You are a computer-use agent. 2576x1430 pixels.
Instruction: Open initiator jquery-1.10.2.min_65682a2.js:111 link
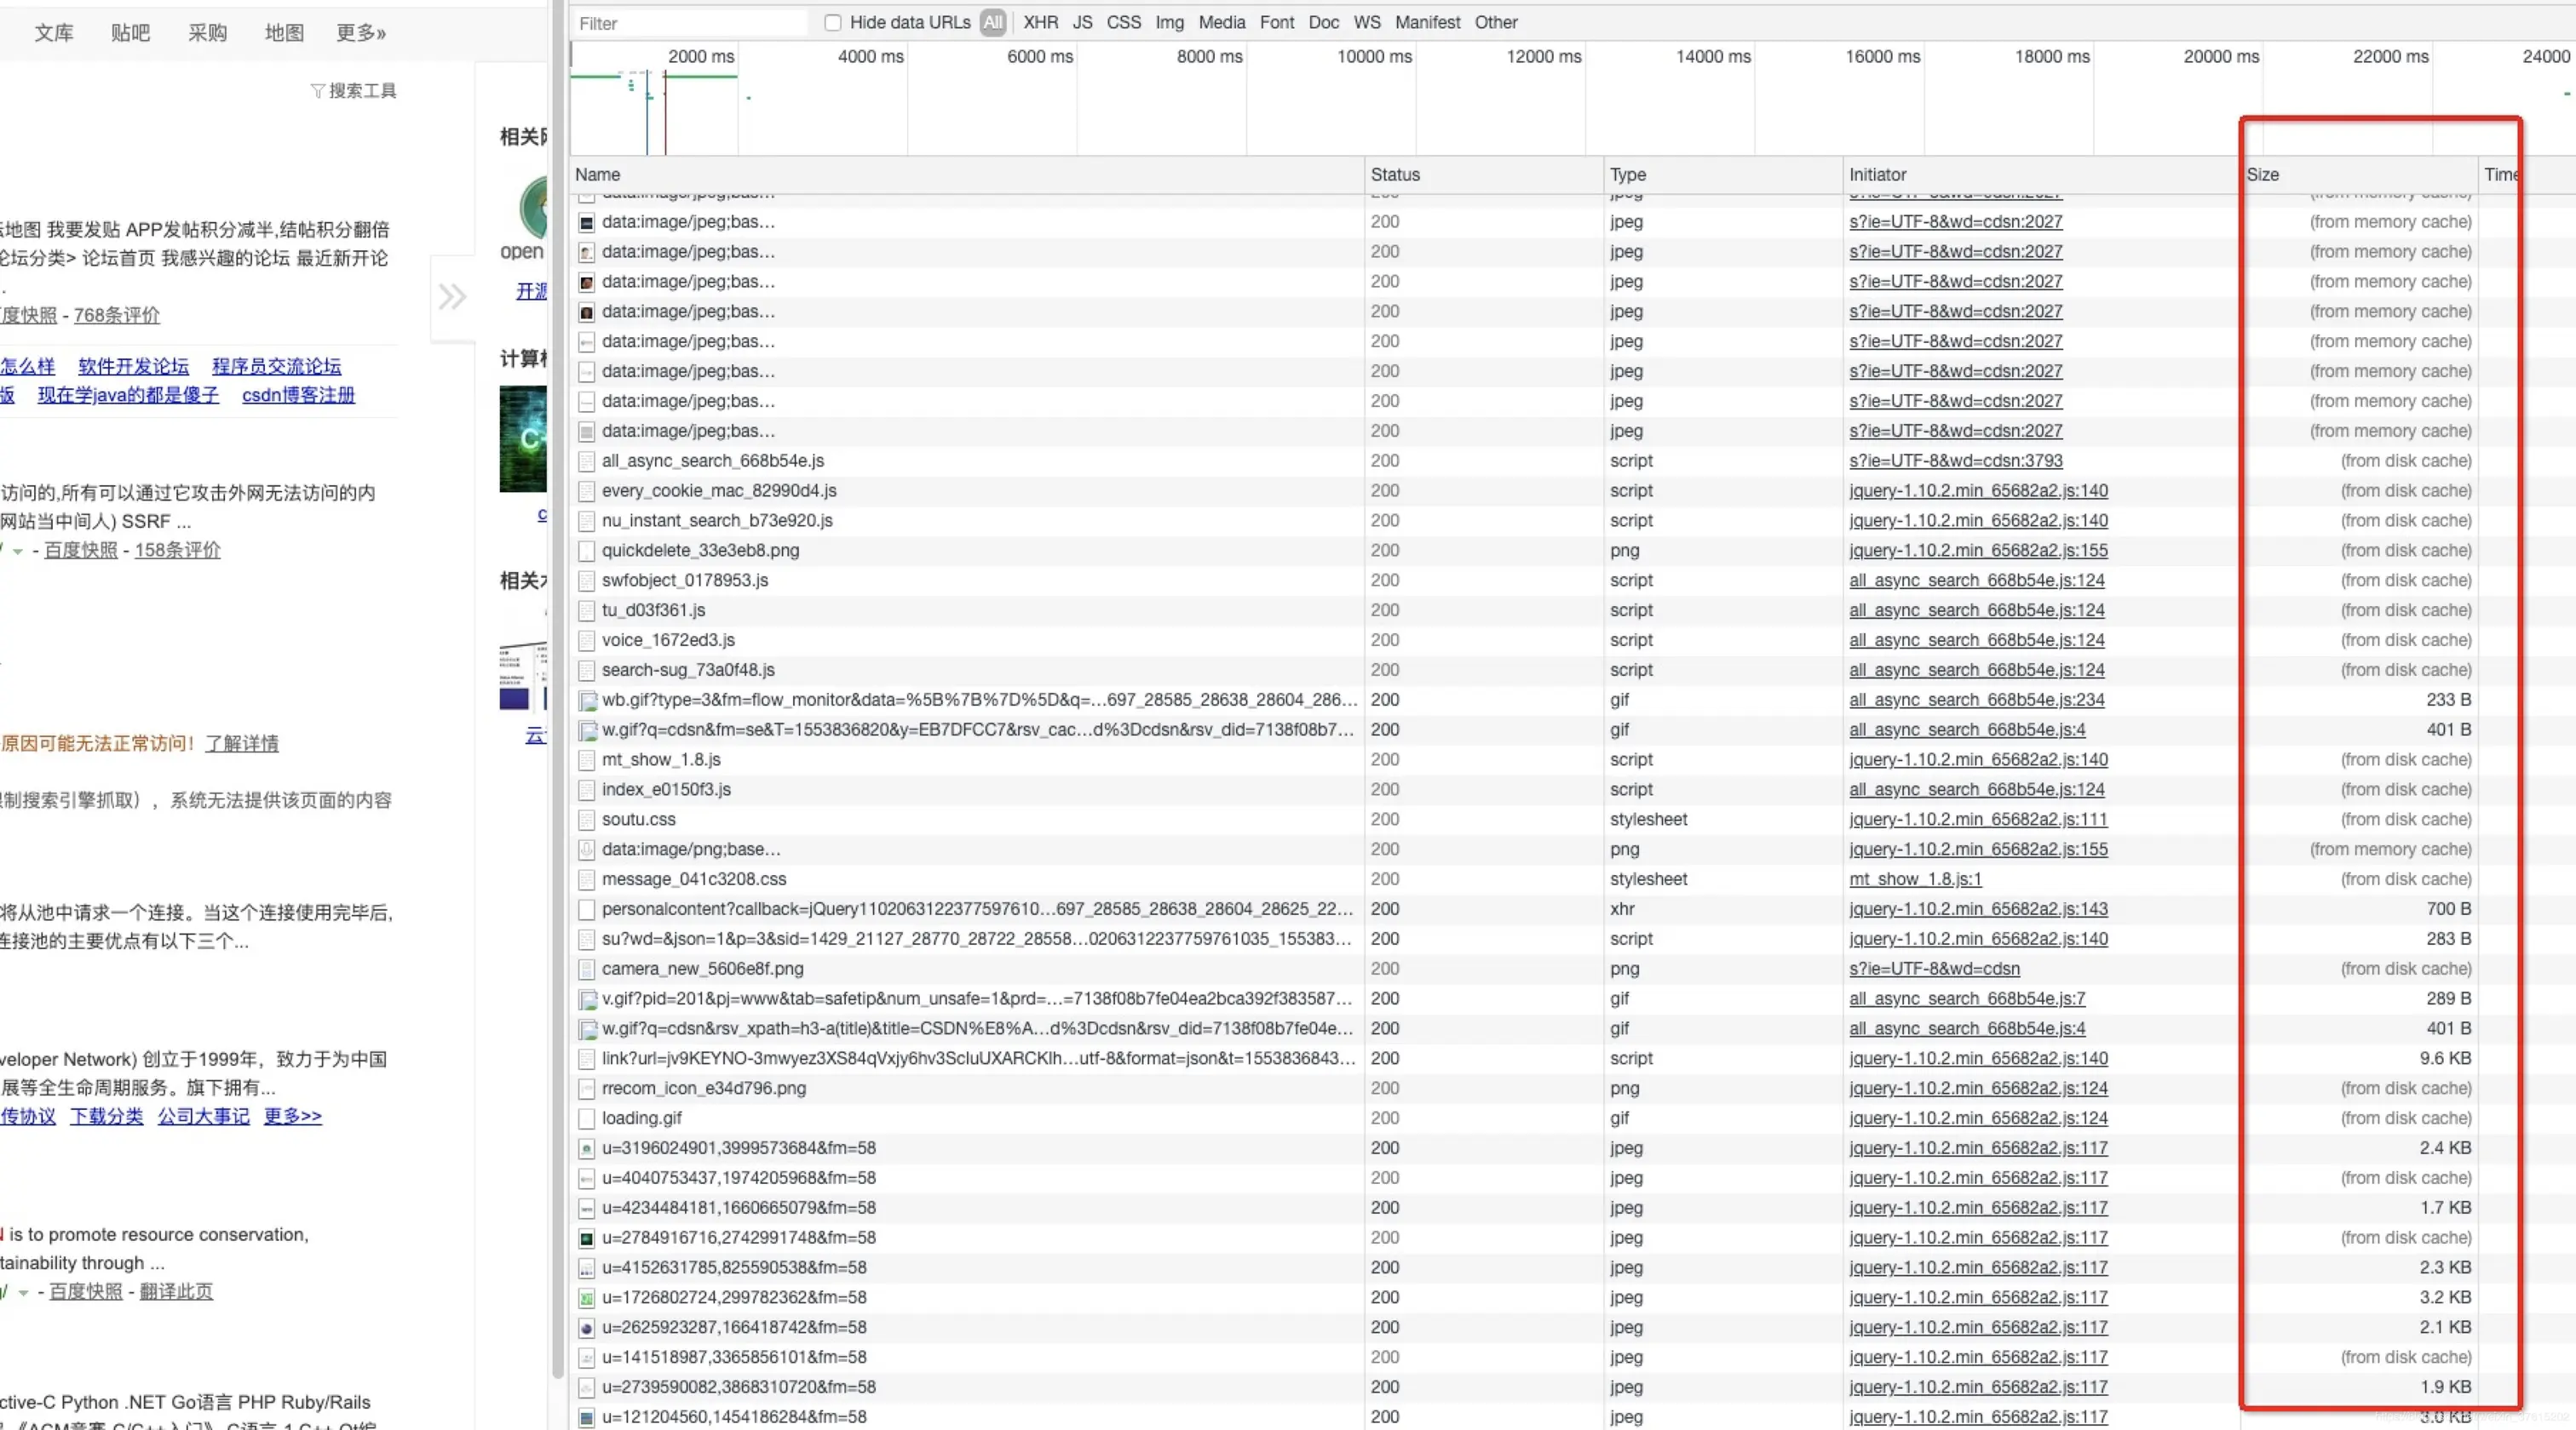1978,820
